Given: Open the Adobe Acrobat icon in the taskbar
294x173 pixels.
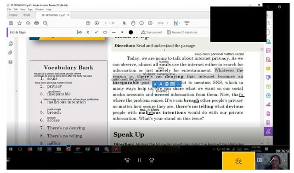Looking at the screenshot, I should pos(116,149).
